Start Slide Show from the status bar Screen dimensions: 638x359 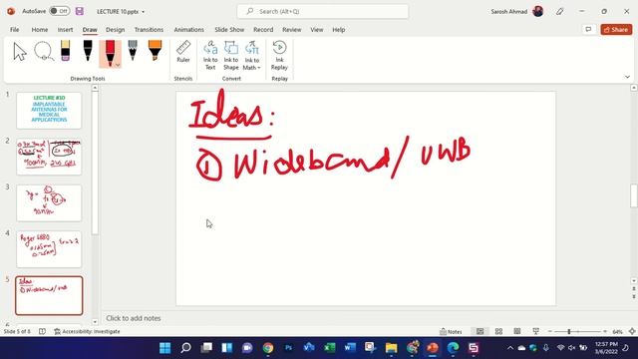point(536,332)
